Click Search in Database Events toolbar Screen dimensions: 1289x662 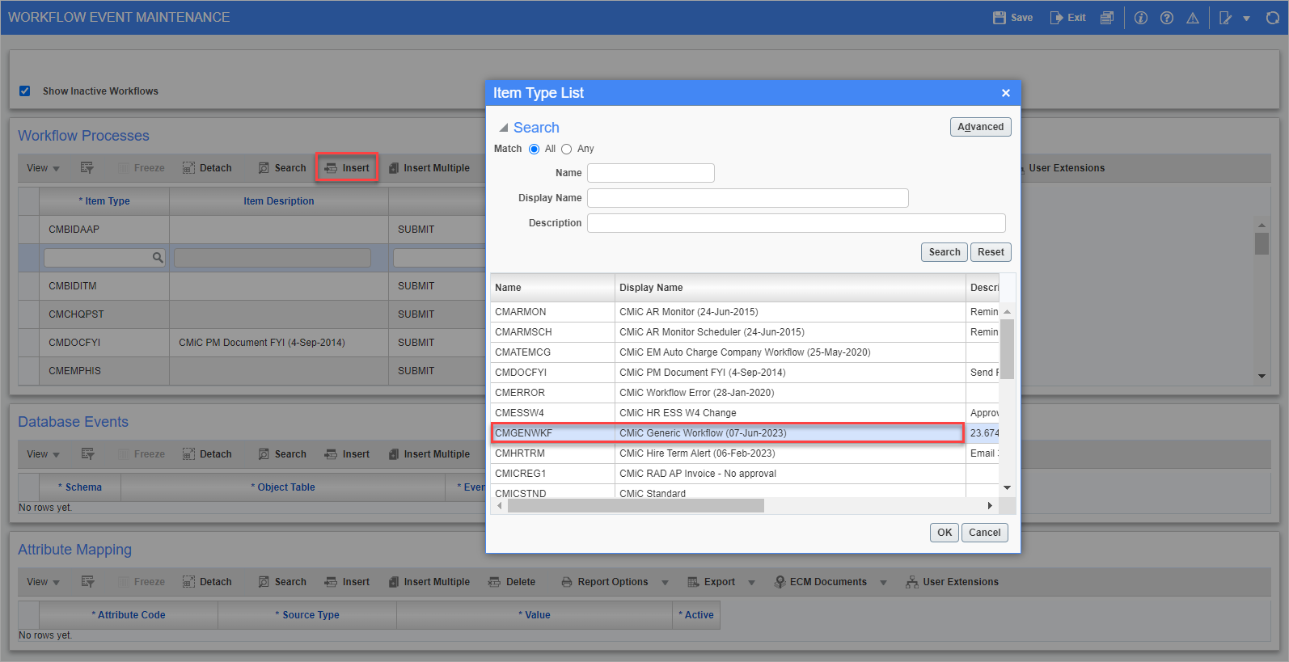pos(282,454)
